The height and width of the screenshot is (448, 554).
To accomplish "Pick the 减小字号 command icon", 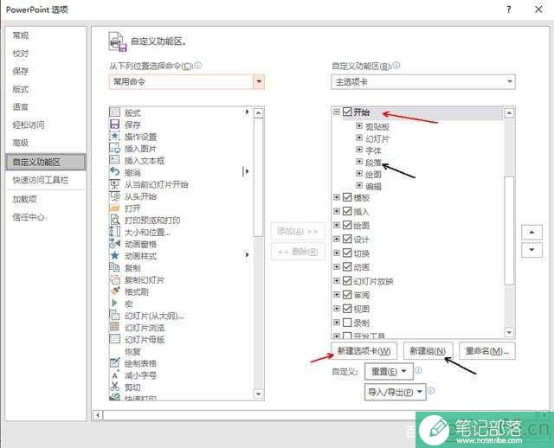I will coord(114,375).
